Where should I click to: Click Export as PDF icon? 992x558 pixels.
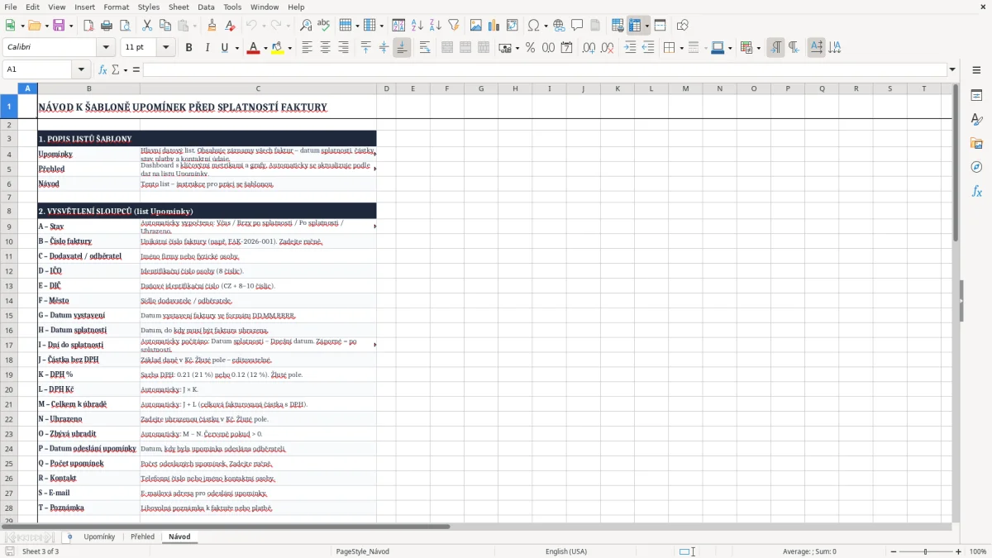coord(88,26)
